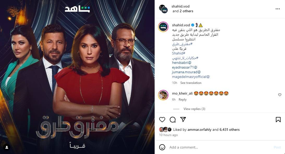The height and width of the screenshot is (154, 285).
Task: Click the 'and 2 others' collaborators text
Action: coord(183,11)
